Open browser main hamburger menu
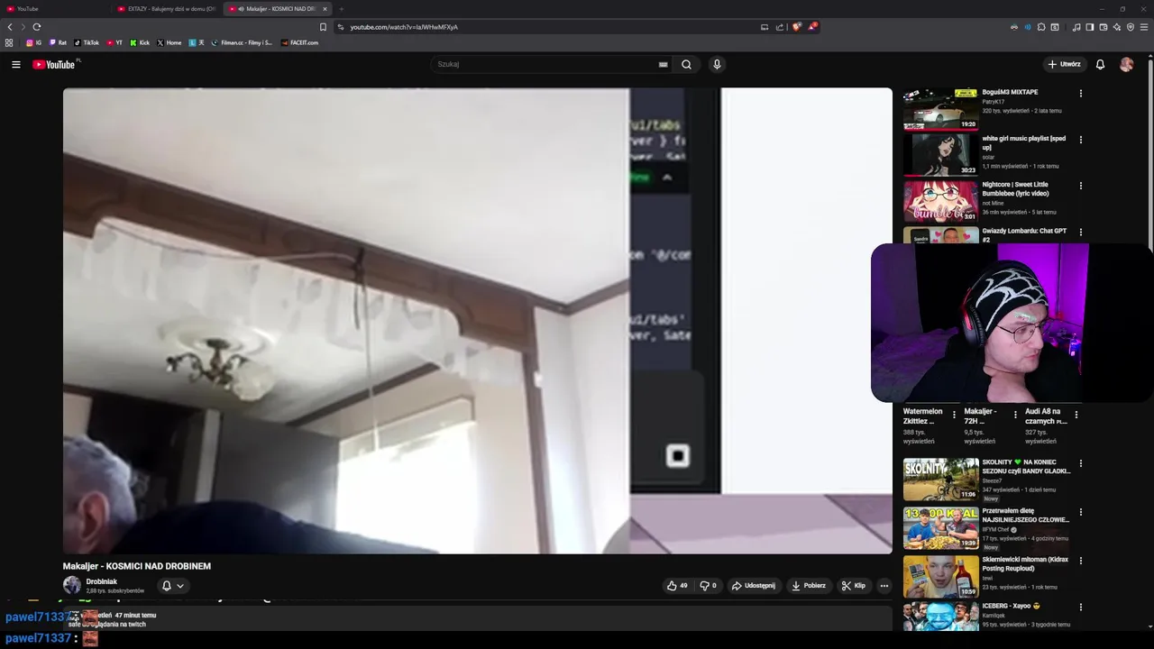1154x649 pixels. click(x=1144, y=27)
